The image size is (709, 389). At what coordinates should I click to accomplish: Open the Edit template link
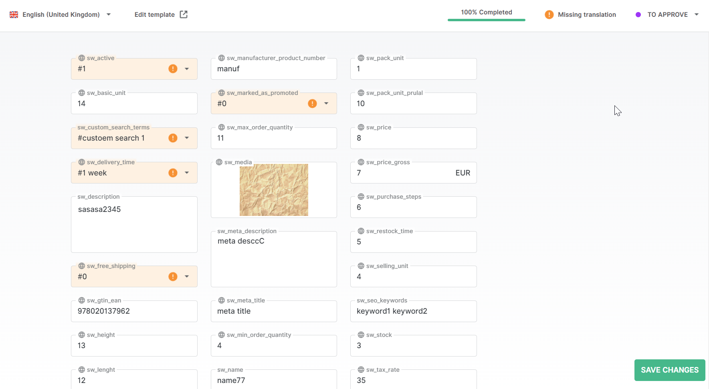pos(155,15)
